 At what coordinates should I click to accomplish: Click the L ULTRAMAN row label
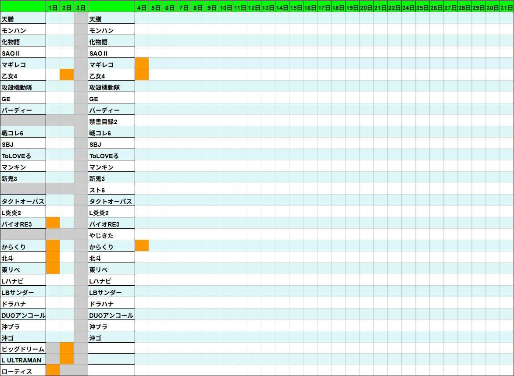23,359
